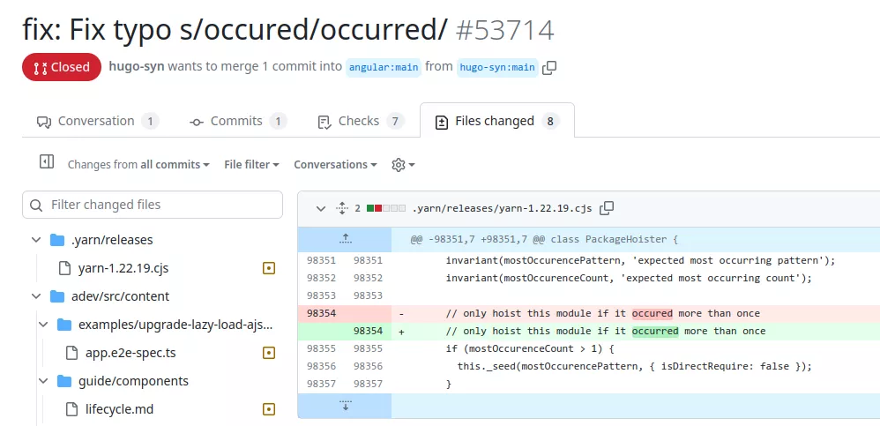Expand all lines of the diff
880x426 pixels.
click(343, 209)
